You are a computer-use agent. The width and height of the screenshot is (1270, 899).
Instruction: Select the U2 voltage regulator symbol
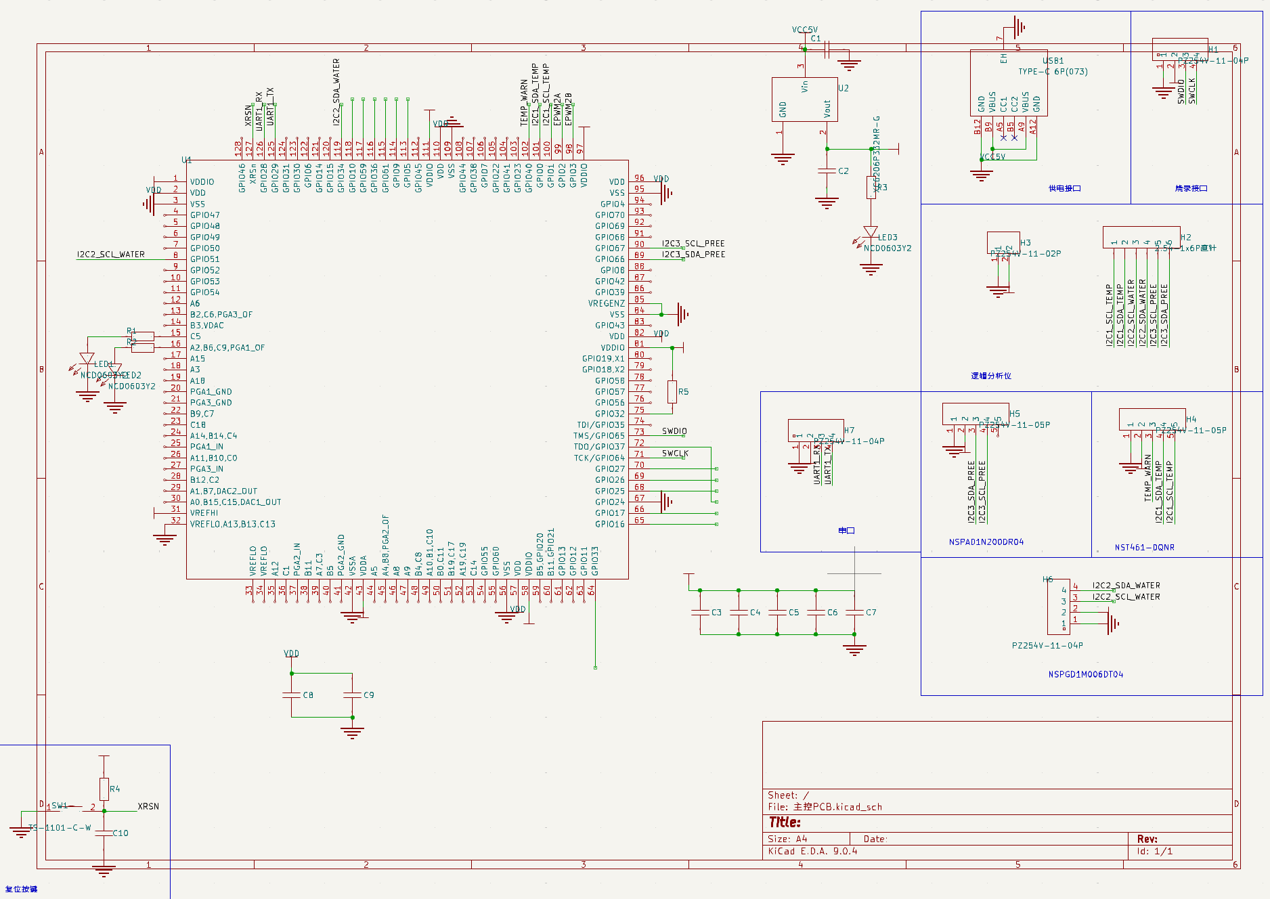[804, 100]
